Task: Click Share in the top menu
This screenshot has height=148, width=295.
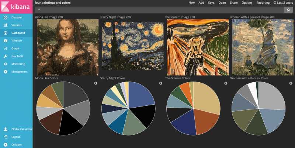Action: [x=234, y=3]
